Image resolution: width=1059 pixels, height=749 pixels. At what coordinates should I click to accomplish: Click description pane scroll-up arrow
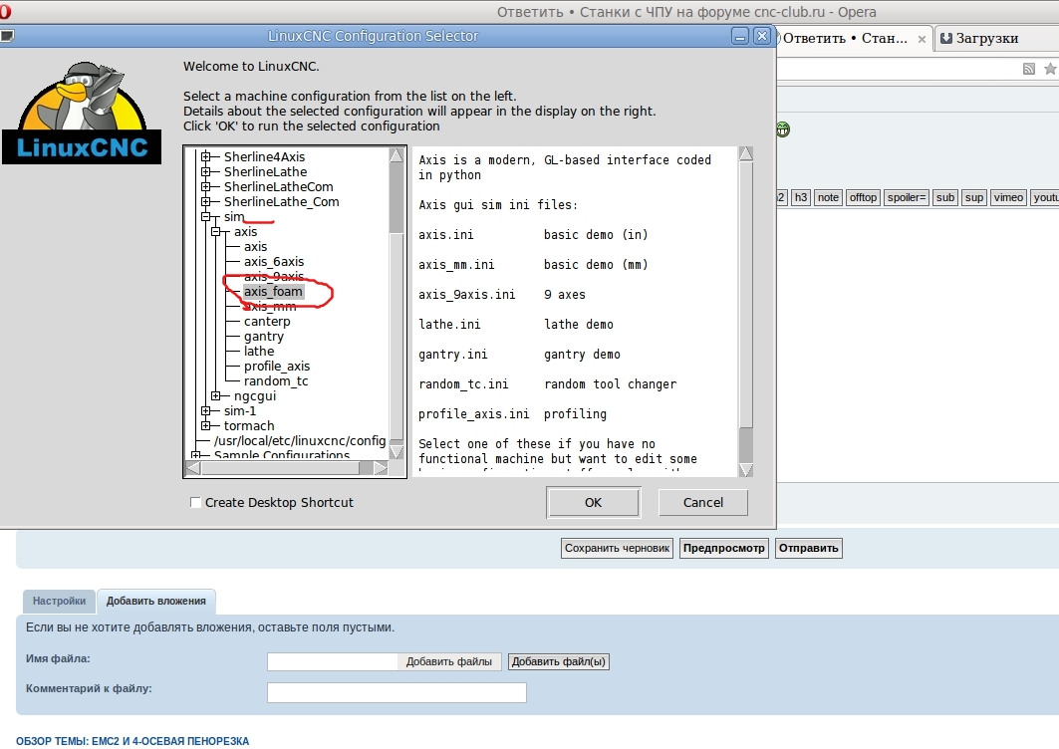(745, 154)
